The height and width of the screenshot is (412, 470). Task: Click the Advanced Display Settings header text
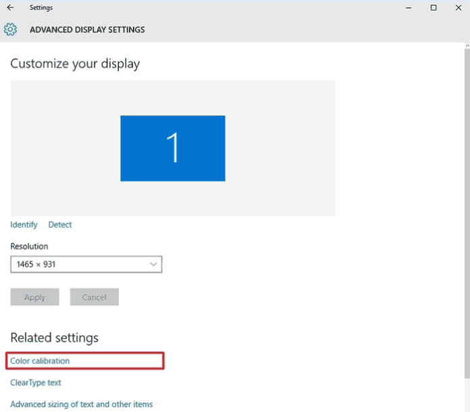[x=87, y=30]
